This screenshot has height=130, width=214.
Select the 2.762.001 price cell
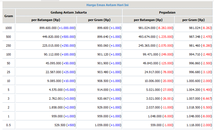tap(46, 99)
